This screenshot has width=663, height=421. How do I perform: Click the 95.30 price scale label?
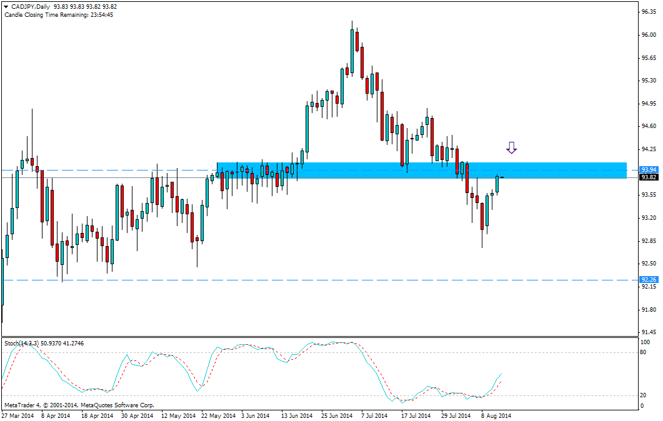click(x=649, y=81)
